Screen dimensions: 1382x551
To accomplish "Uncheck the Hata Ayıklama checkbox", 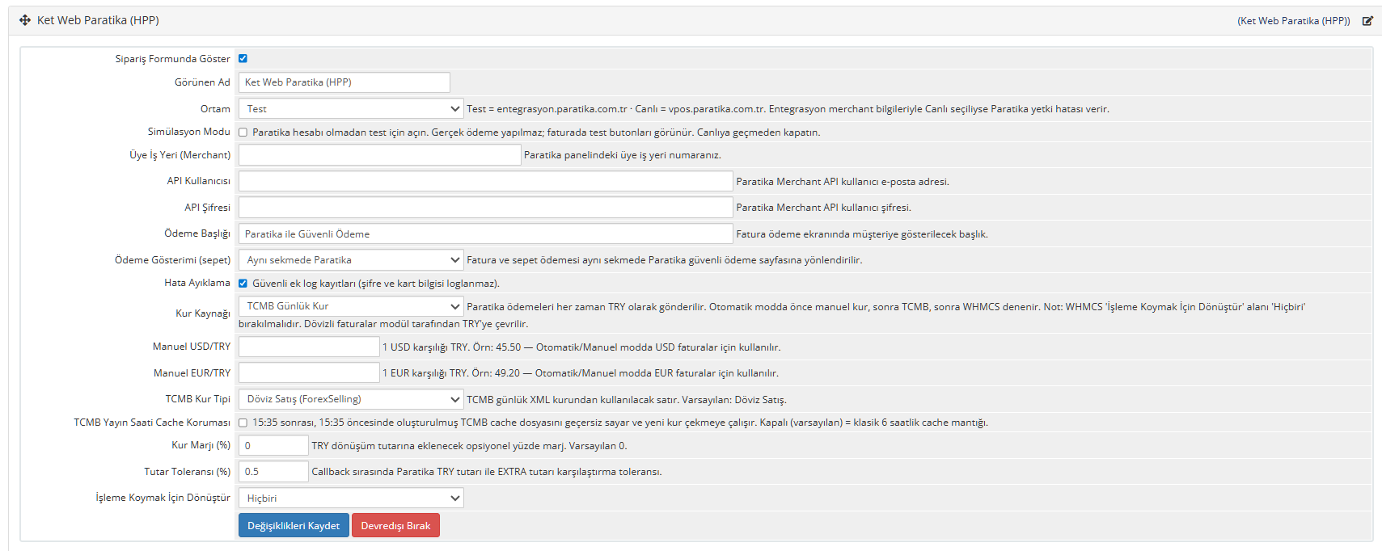I will click(243, 284).
